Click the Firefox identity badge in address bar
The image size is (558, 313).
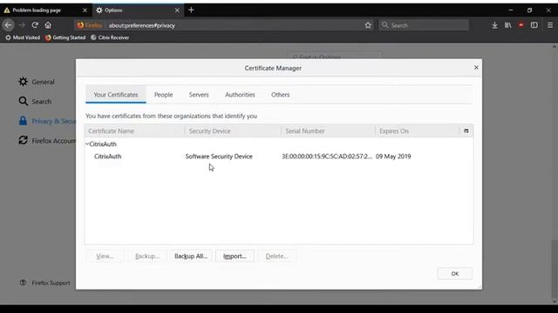pyautogui.click(x=89, y=25)
